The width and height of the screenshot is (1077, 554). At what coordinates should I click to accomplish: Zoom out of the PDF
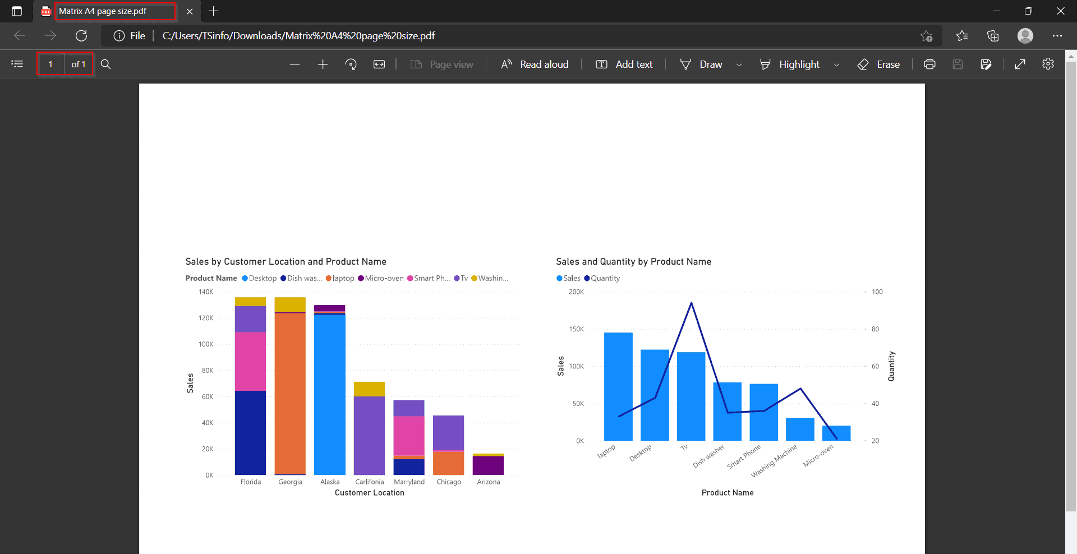click(295, 64)
